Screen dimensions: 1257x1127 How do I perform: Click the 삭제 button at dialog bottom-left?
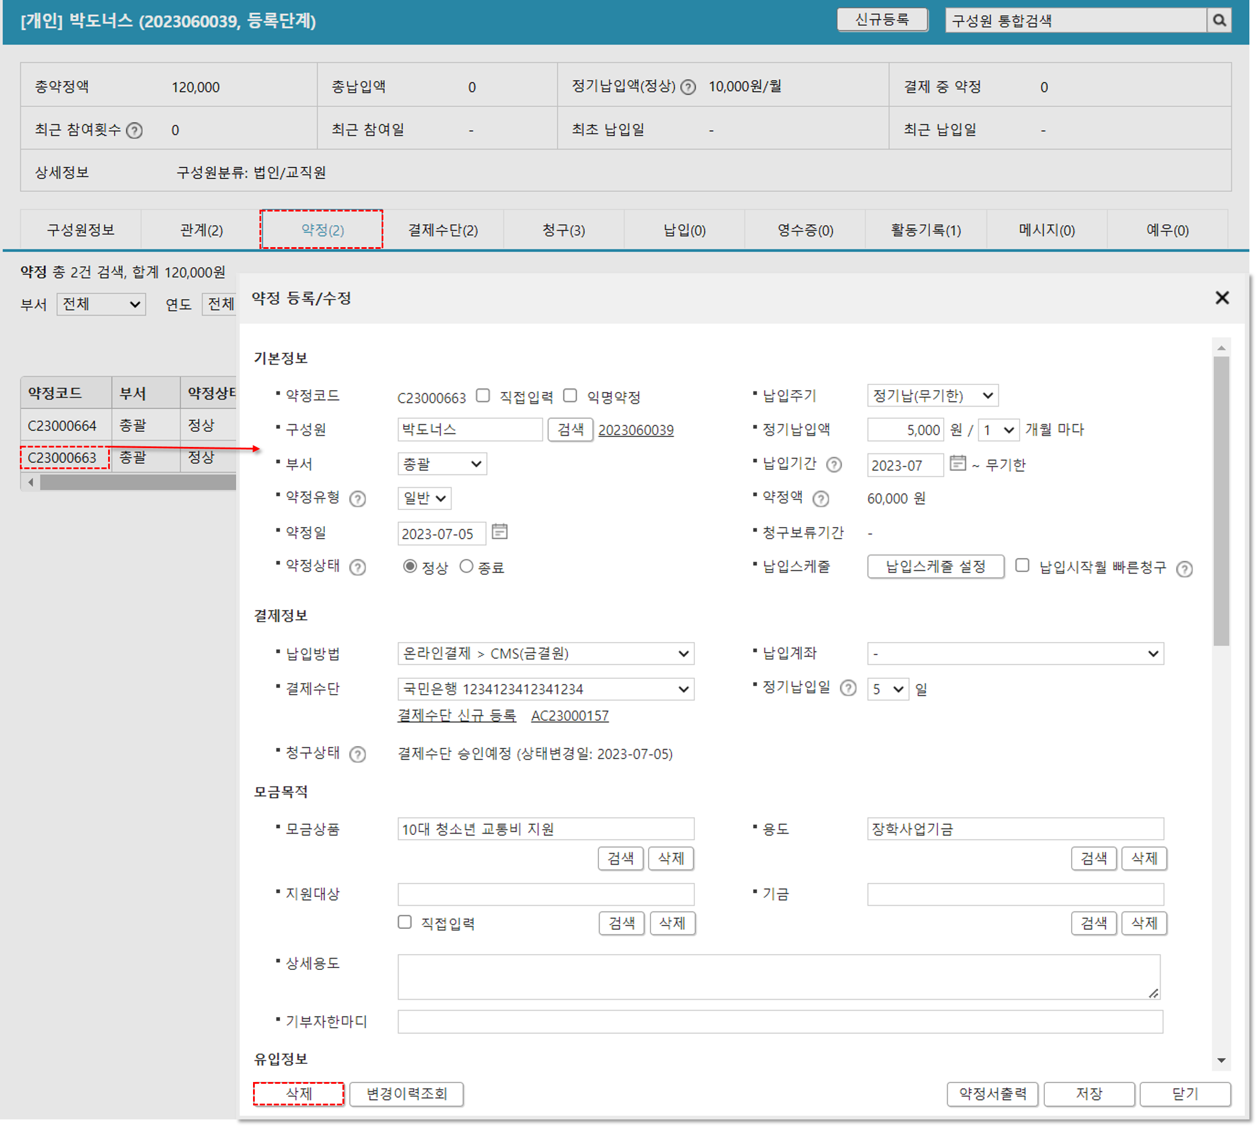pos(299,1094)
